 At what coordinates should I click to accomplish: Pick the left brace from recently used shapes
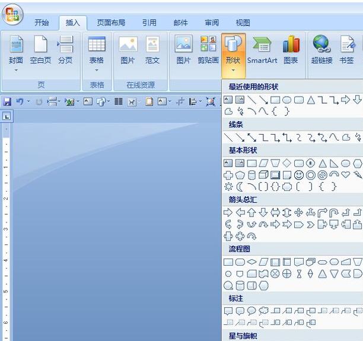[275, 111]
